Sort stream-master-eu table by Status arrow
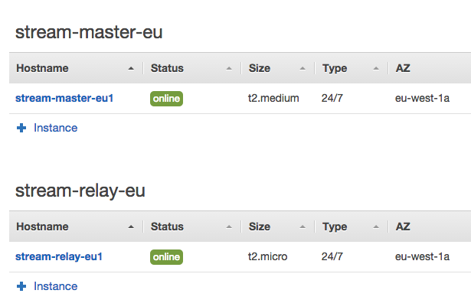This screenshot has height=300, width=471. (x=229, y=68)
